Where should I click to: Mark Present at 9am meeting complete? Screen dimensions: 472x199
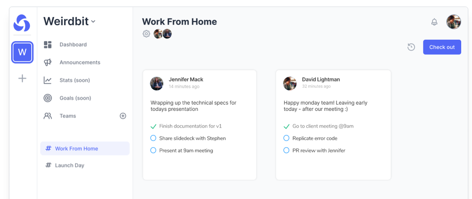(x=153, y=150)
